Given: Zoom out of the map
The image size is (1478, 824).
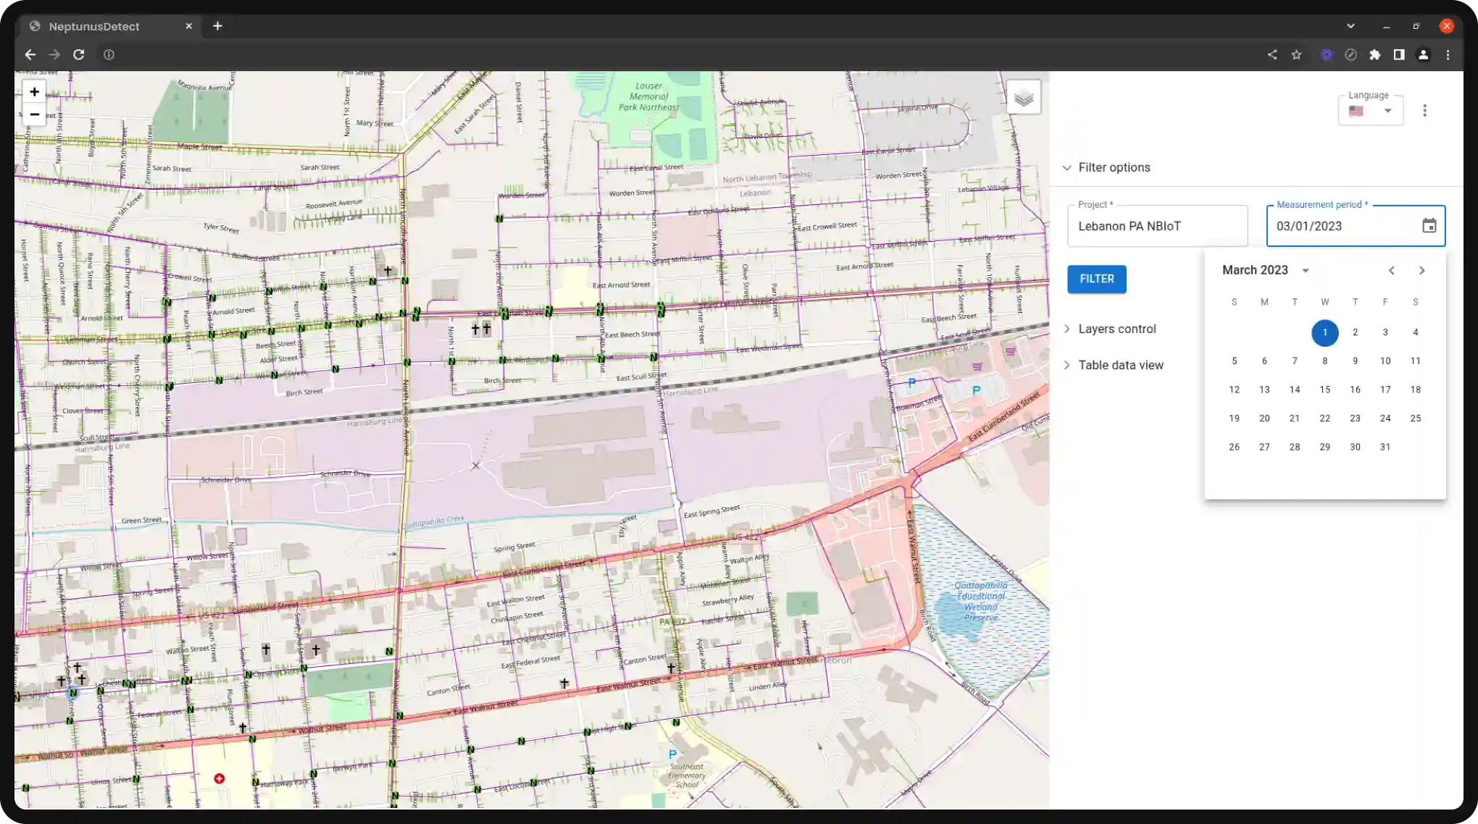Looking at the screenshot, I should (x=34, y=114).
